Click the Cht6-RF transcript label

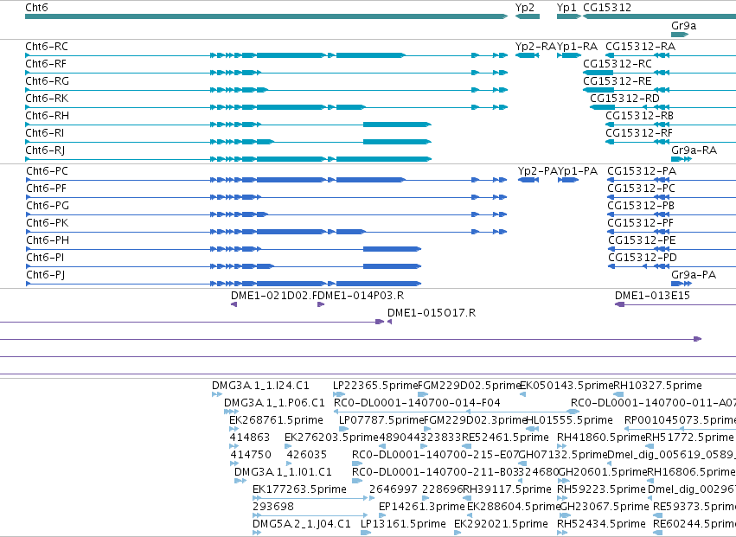click(46, 64)
